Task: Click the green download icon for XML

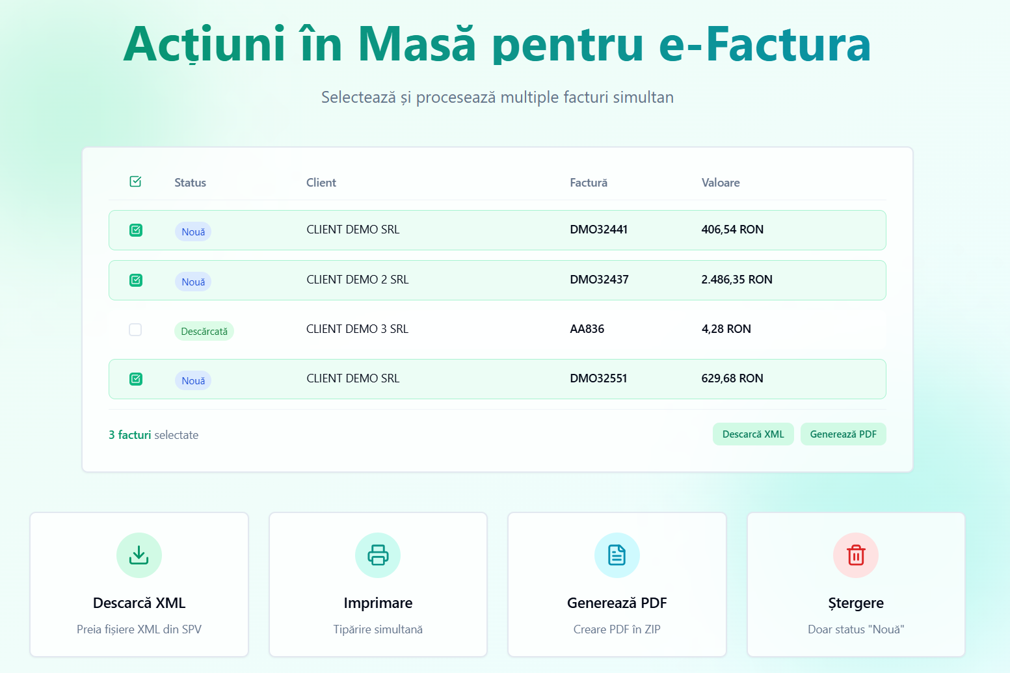Action: click(139, 555)
